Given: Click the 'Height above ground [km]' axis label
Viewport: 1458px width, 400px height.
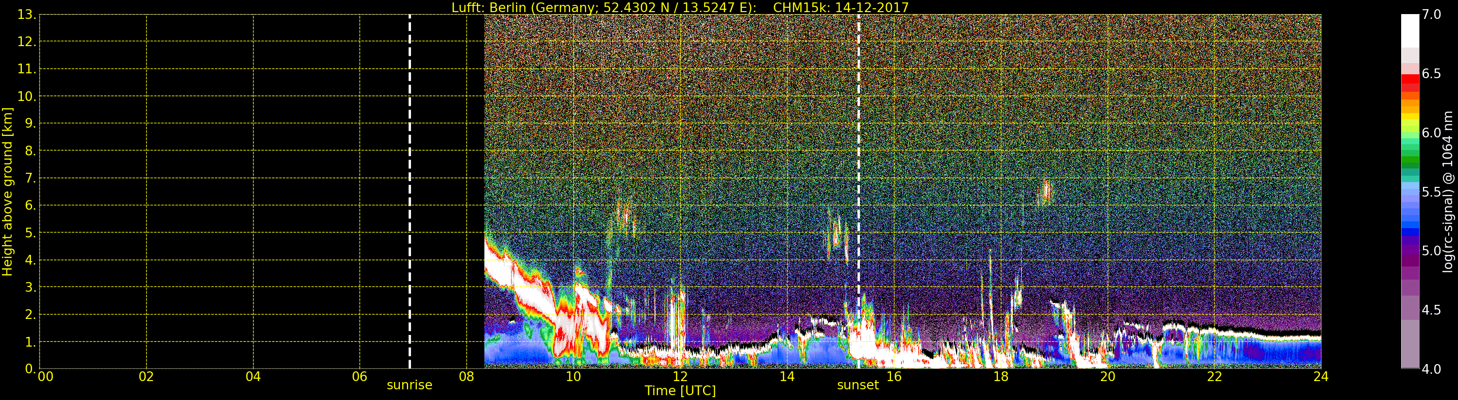Looking at the screenshot, I should [x=7, y=192].
